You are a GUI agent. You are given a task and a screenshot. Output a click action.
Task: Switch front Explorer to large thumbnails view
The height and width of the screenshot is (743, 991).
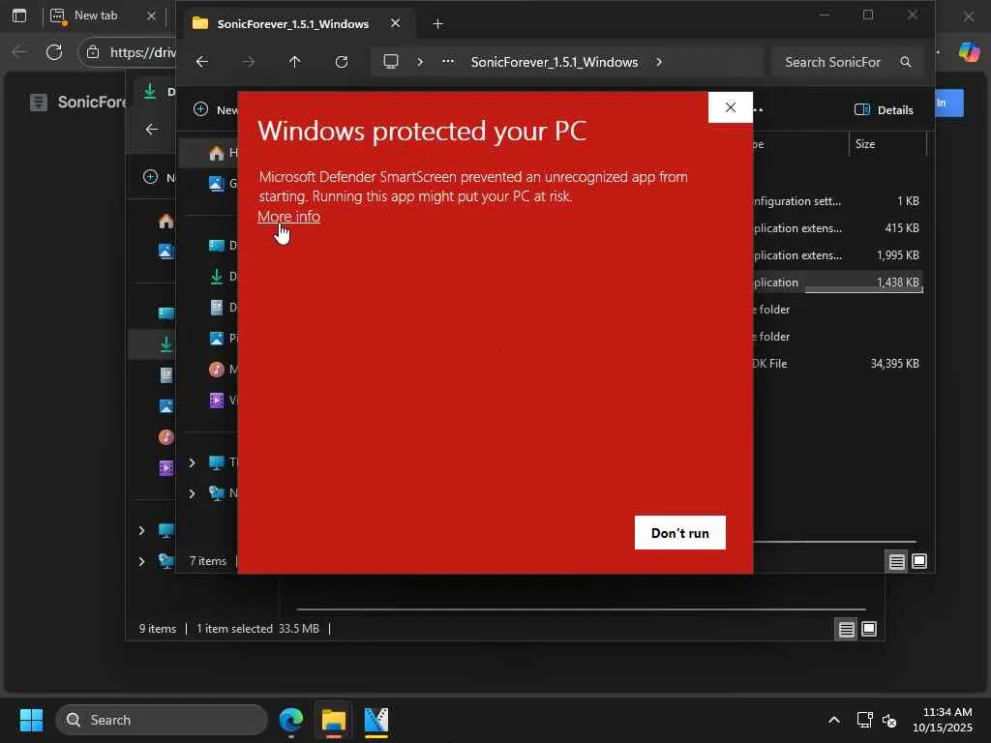pos(919,562)
